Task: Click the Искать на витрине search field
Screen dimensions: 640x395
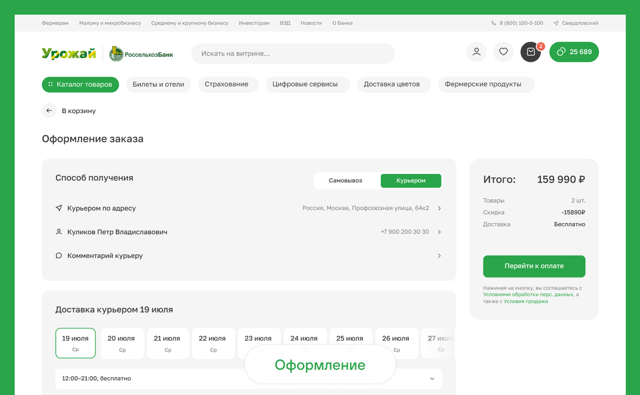Action: pos(293,53)
